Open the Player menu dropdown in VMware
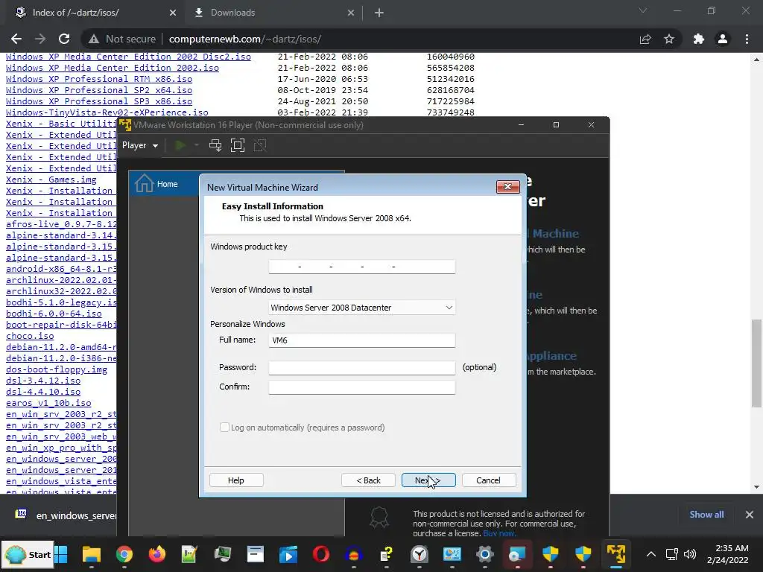This screenshot has width=763, height=572. pos(139,145)
